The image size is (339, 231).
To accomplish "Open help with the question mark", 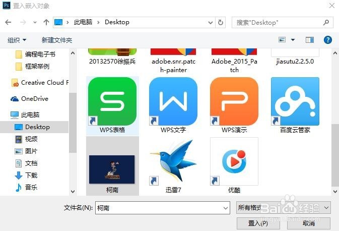I will [328, 40].
